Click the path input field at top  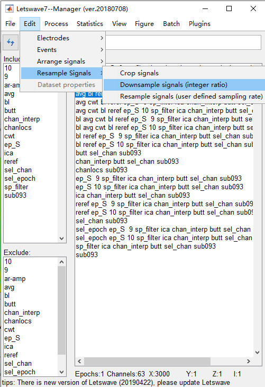(183, 42)
